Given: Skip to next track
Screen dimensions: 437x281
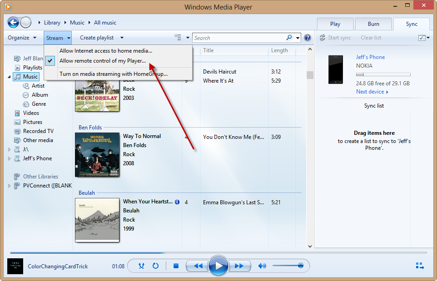Looking at the screenshot, I should pos(239,266).
